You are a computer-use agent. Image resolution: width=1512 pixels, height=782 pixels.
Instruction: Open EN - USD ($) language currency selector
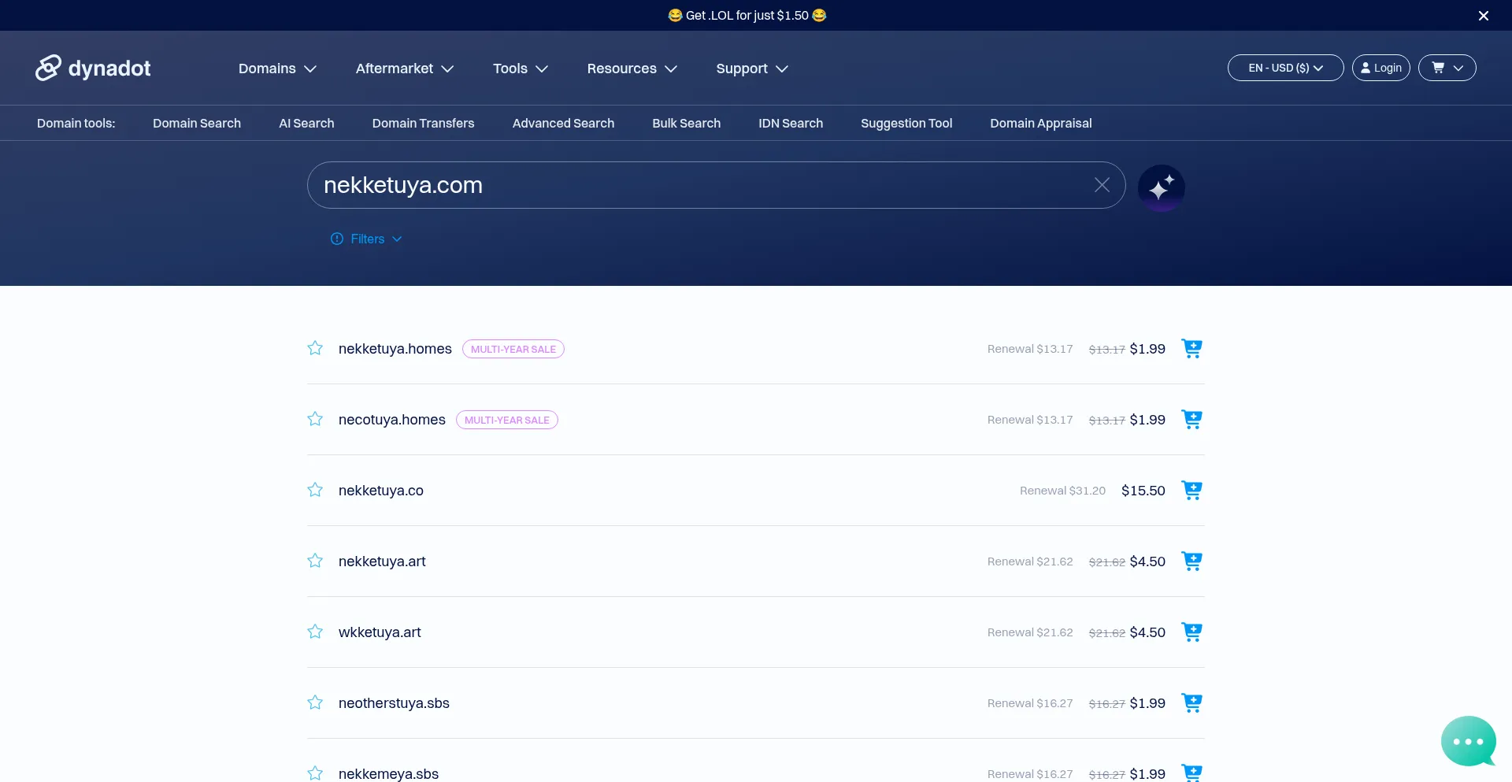tap(1285, 68)
